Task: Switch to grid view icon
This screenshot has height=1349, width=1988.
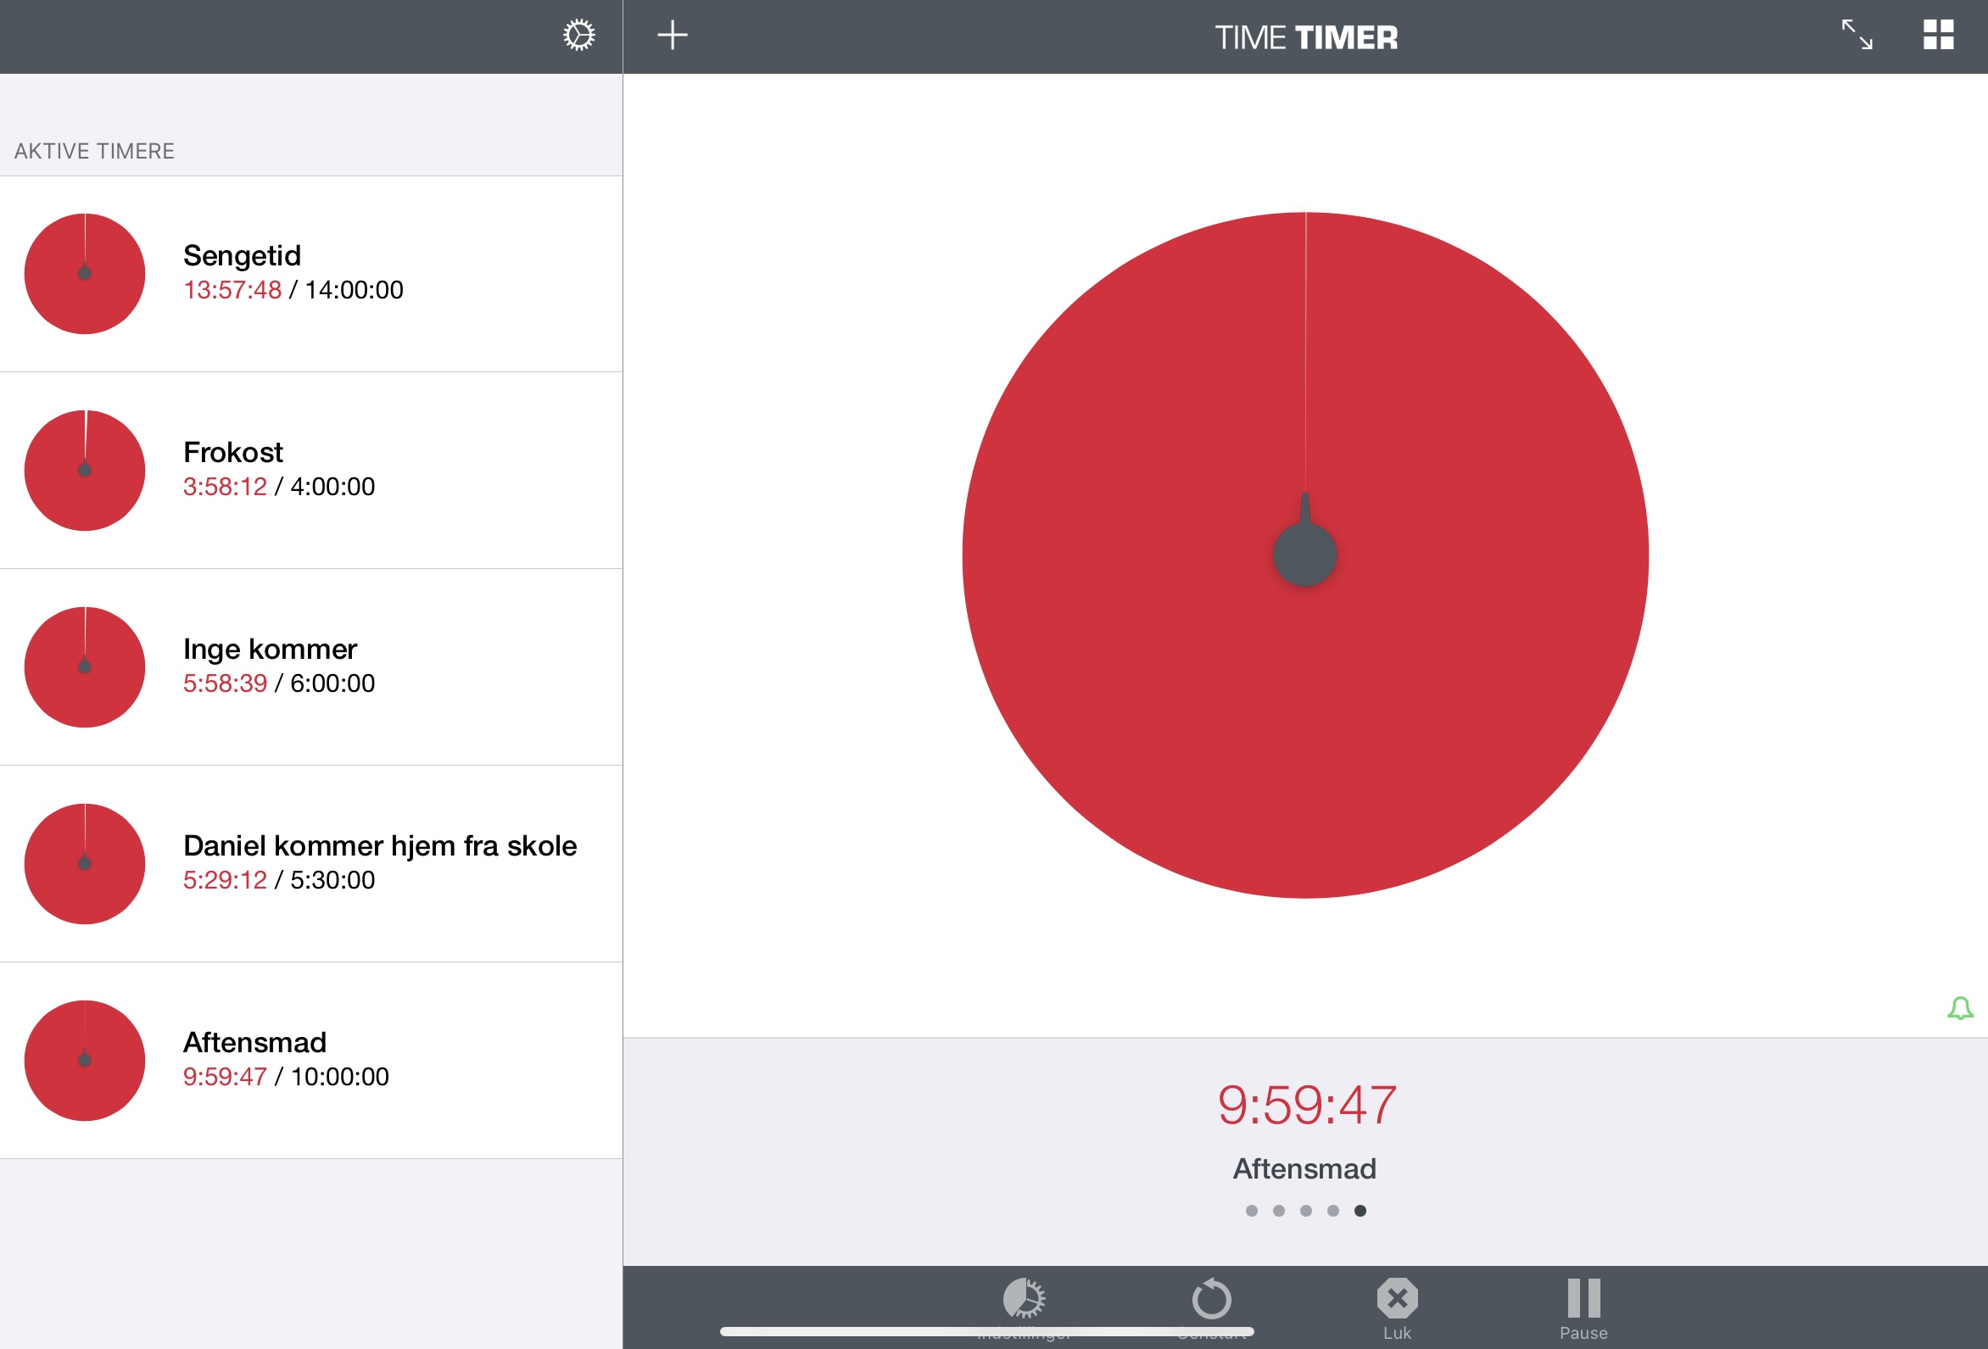Action: point(1939,35)
